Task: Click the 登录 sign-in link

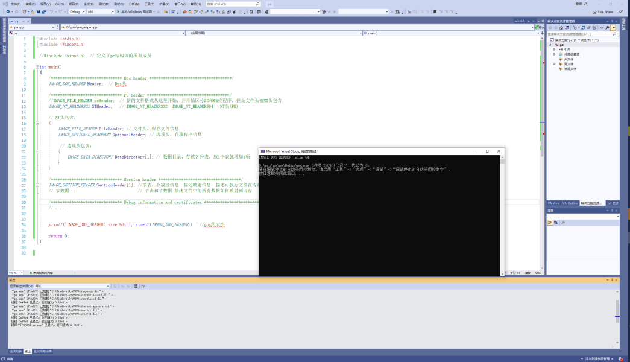Action: (x=579, y=4)
